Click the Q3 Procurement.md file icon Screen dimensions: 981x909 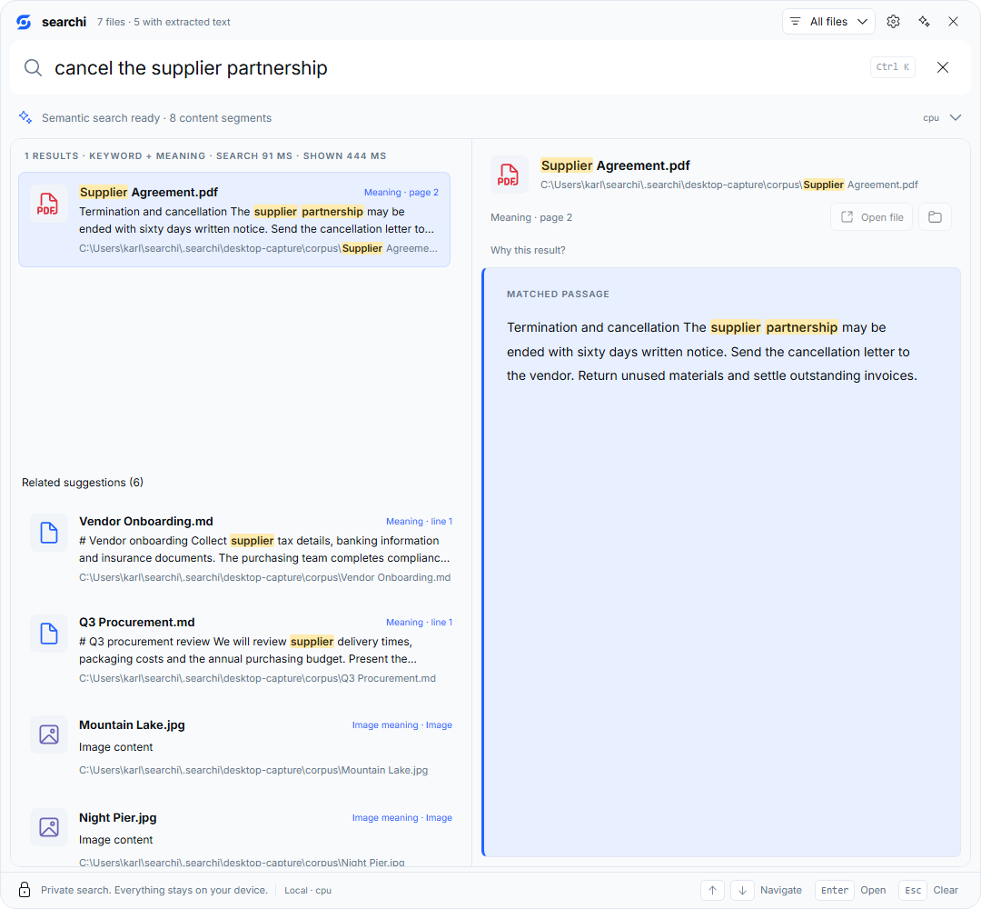pos(49,634)
